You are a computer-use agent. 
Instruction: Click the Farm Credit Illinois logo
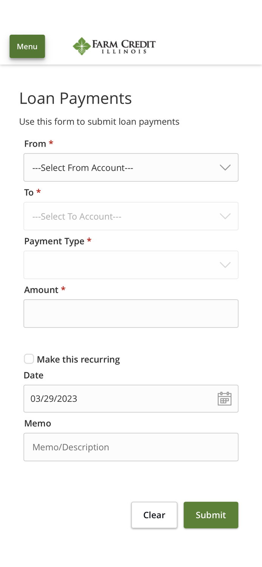(113, 45)
